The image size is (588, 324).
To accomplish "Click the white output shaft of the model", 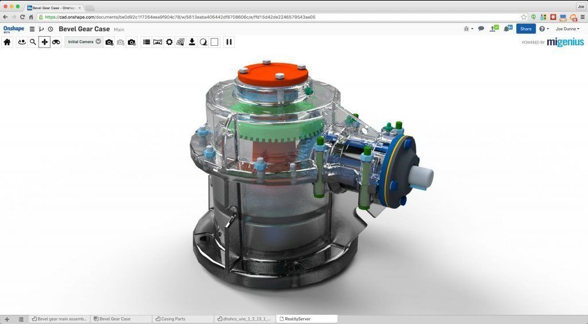I will point(421,177).
